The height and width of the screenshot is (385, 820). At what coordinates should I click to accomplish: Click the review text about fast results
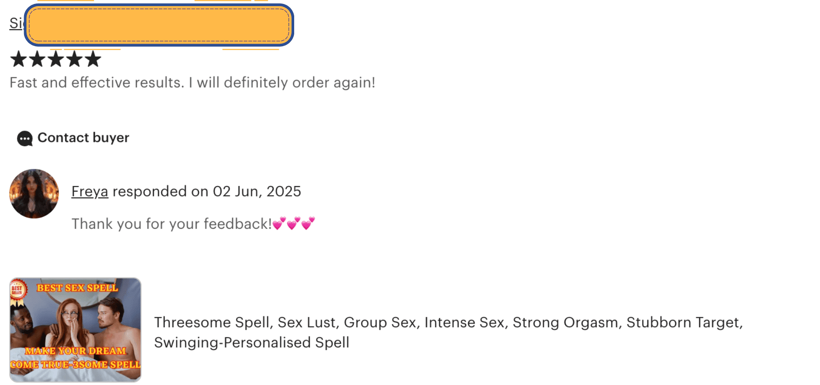192,82
